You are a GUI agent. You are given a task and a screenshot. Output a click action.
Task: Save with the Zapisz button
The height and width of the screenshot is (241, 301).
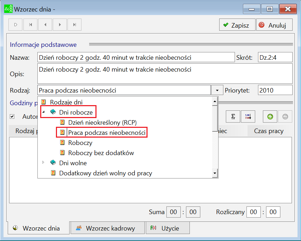pos(237,25)
